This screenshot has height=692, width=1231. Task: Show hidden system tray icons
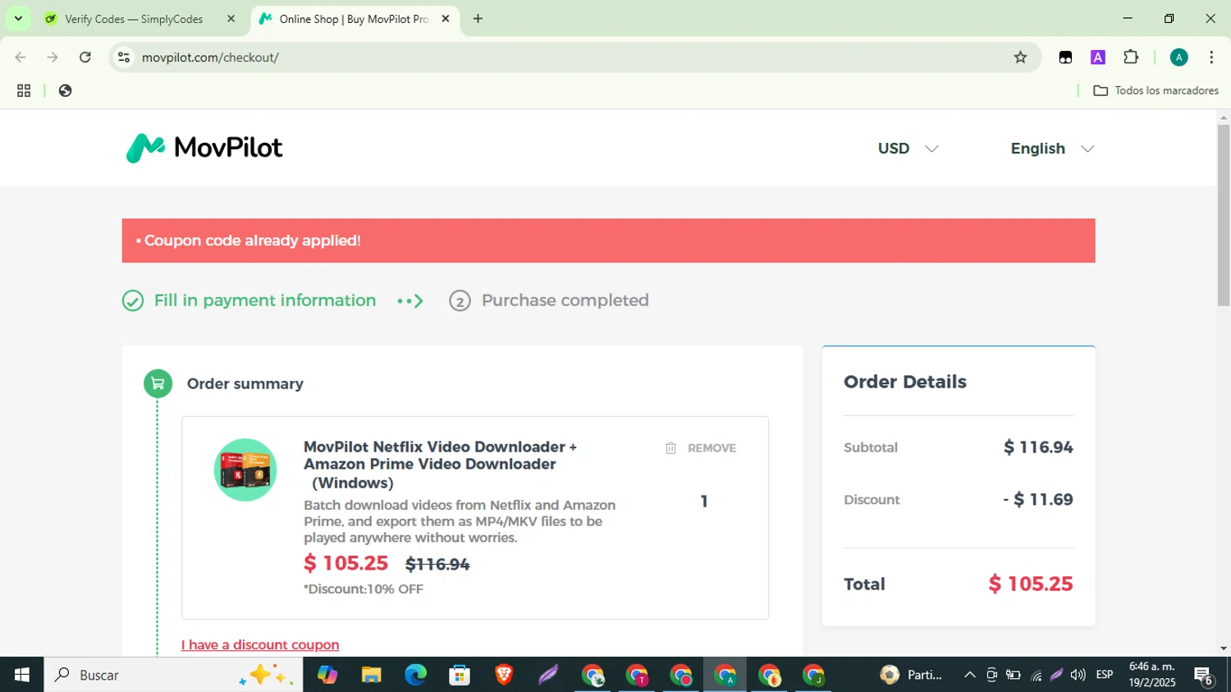coord(970,675)
